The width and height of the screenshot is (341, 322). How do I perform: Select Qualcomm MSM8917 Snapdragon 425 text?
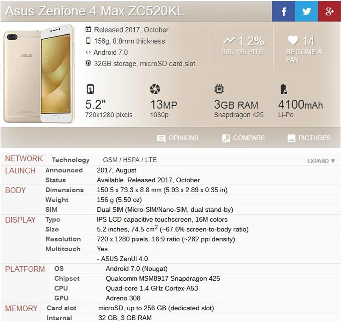point(163,278)
